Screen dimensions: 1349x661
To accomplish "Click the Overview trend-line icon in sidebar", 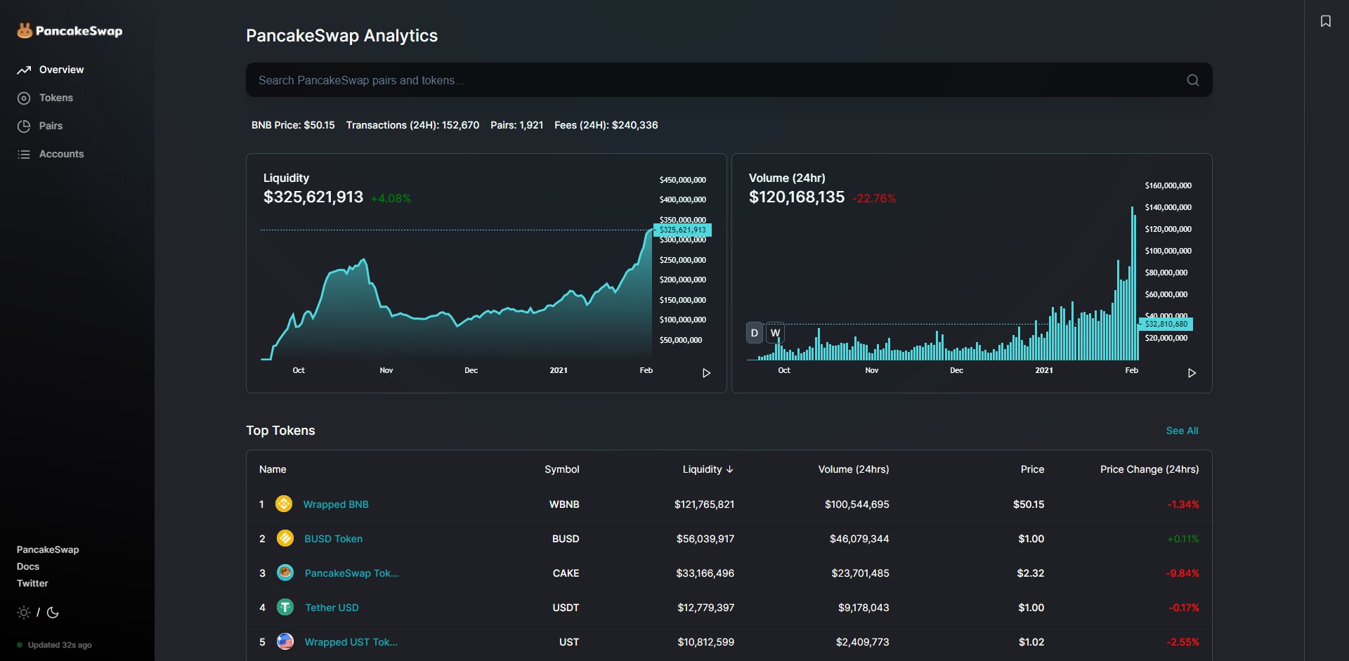I will click(24, 70).
